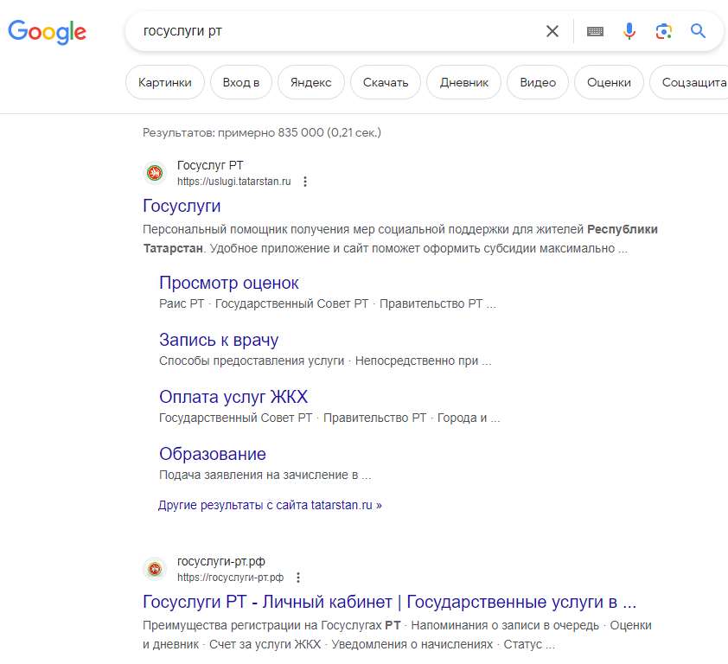Open the on-screen keyboard input tool
728x664 pixels.
(595, 32)
